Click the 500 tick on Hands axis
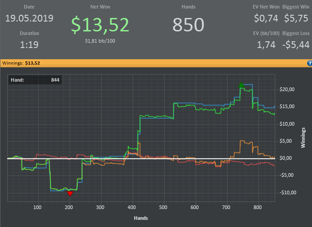312x227 pixels. 163,208
